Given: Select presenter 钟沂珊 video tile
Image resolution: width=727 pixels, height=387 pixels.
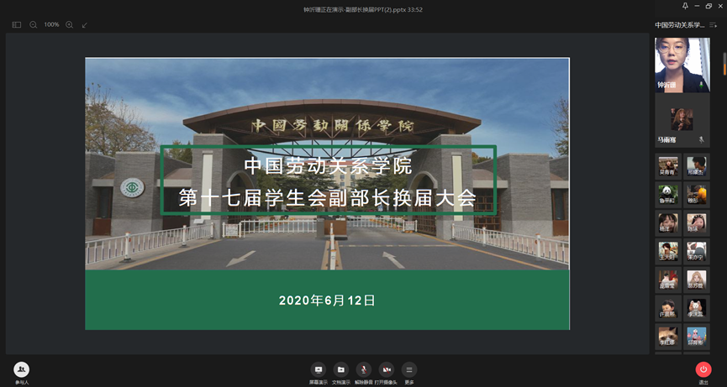Looking at the screenshot, I should (x=682, y=65).
